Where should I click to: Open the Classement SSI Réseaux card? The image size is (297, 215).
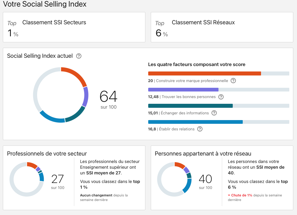222,27
